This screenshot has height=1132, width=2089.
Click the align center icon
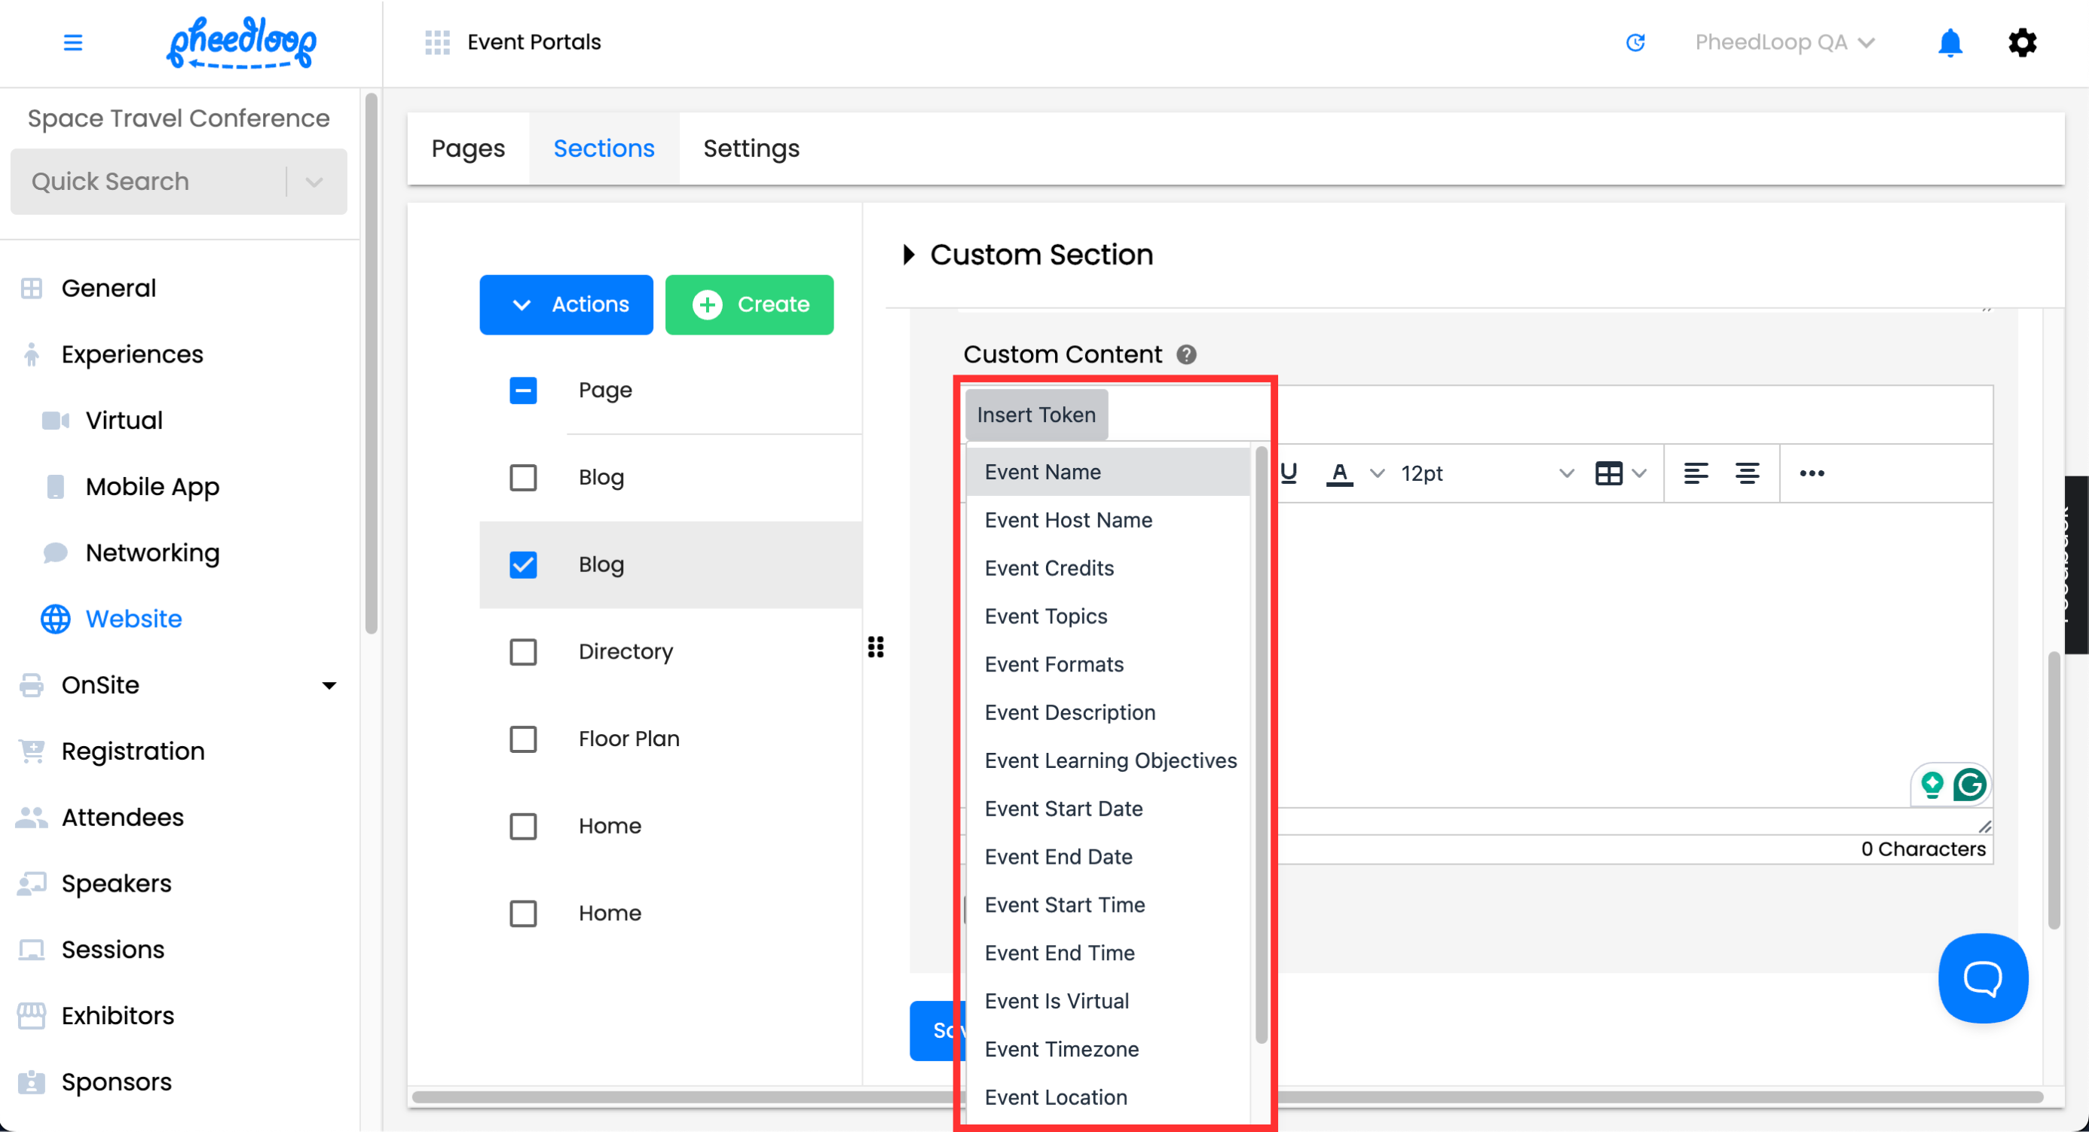pos(1746,473)
